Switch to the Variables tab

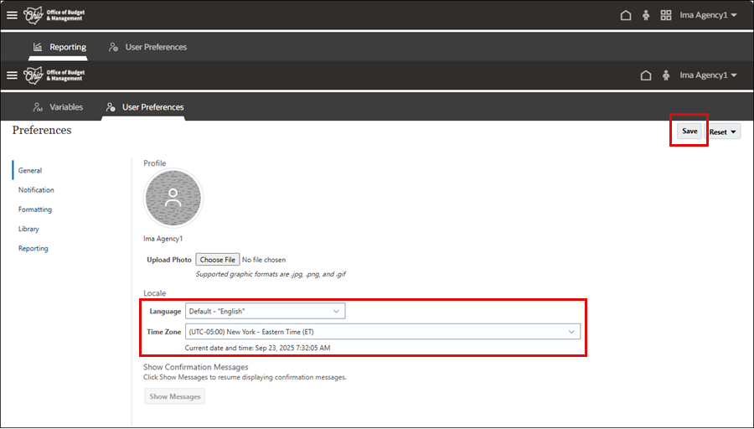[x=58, y=107]
